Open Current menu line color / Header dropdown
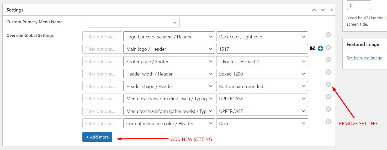The image size is (387, 150). [x=169, y=123]
